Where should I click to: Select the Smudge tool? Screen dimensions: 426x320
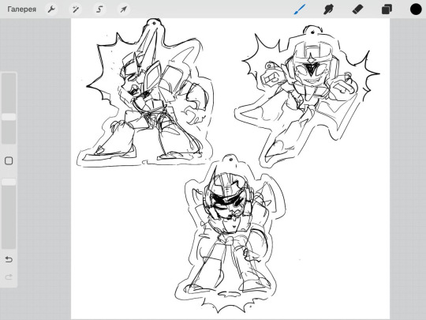point(328,9)
